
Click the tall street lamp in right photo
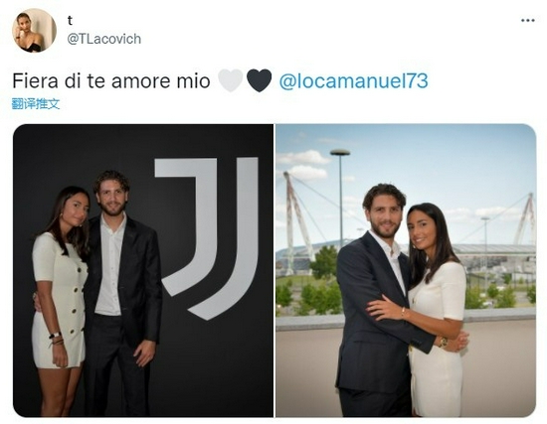pos(340,197)
